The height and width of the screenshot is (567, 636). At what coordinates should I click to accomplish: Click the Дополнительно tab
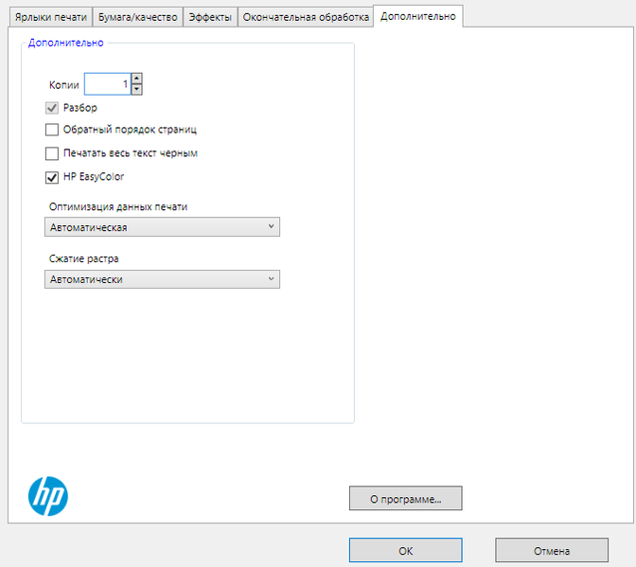pos(417,16)
